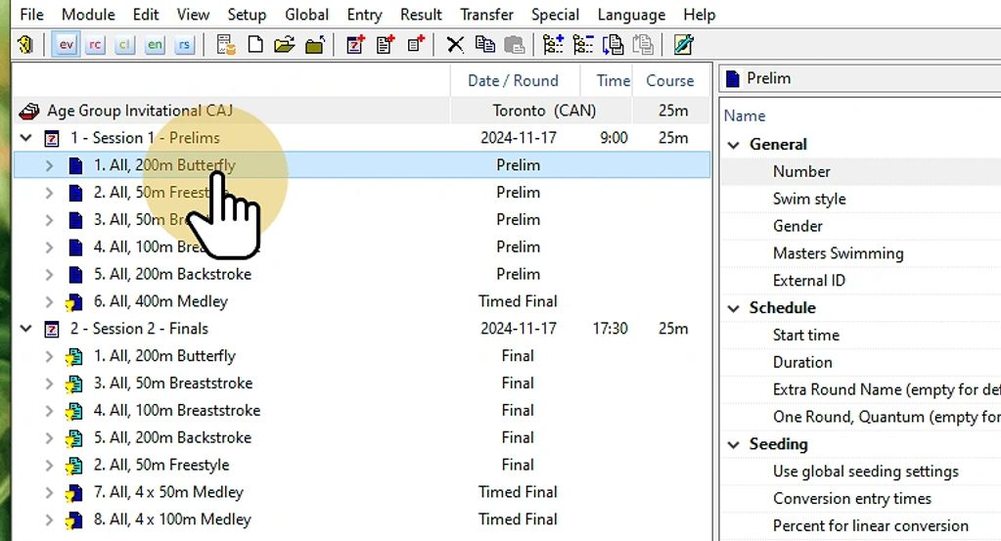1001x541 pixels.
Task: Click the edit pencil toolbar icon
Action: [683, 44]
